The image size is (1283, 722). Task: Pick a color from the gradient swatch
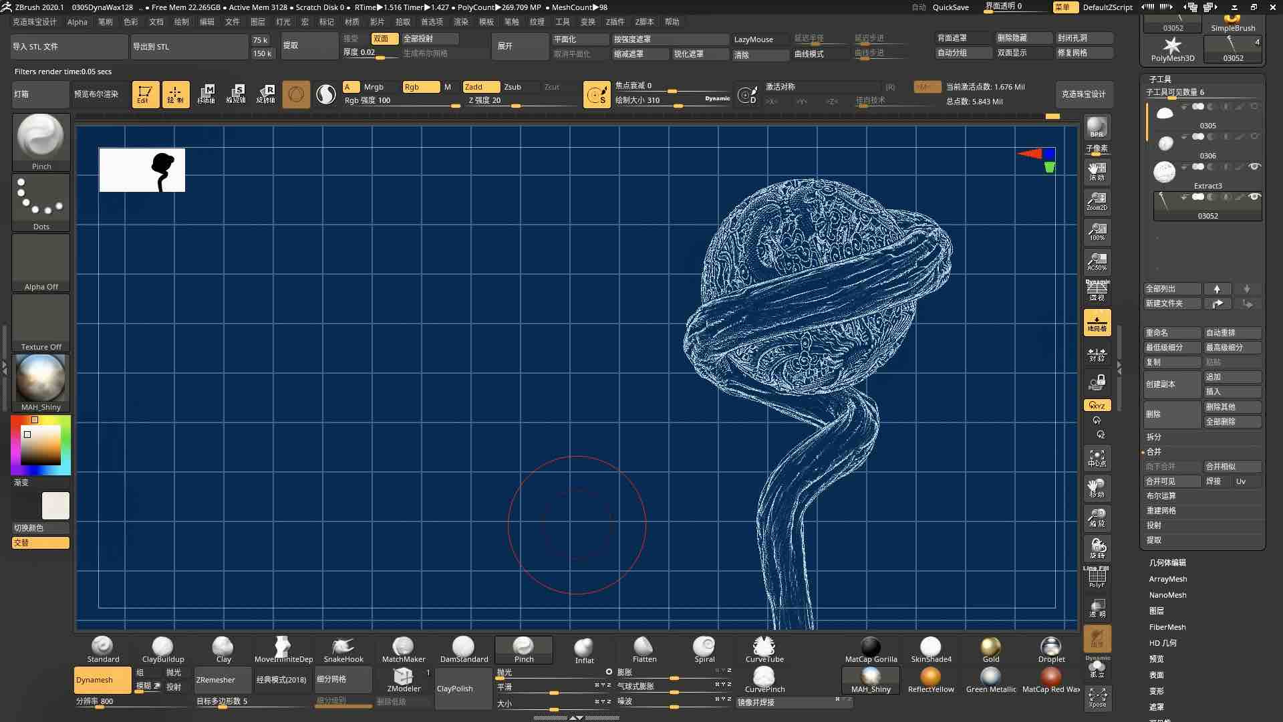(x=39, y=445)
